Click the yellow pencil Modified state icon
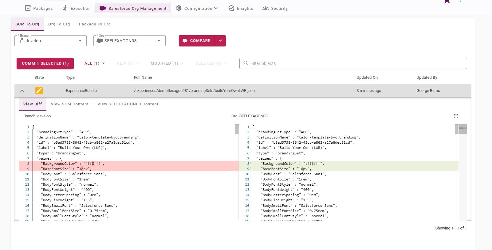The image size is (492, 250). click(x=39, y=91)
